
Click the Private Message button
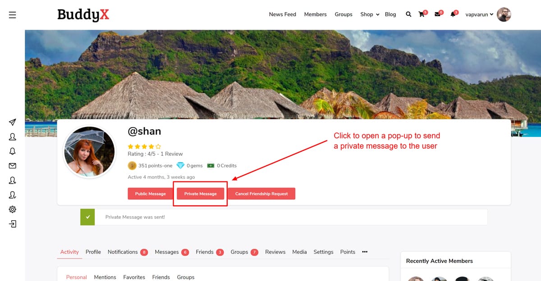click(x=201, y=194)
